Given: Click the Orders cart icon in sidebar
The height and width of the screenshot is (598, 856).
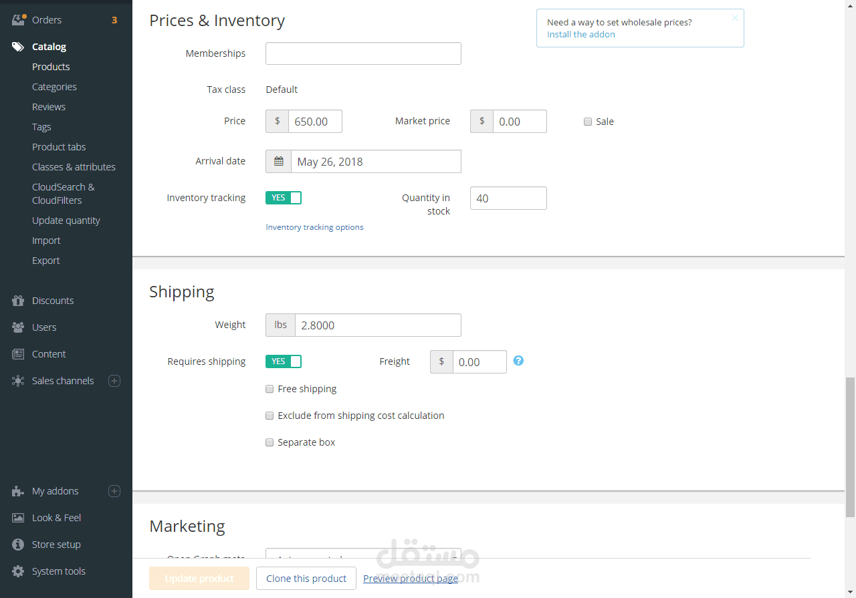Looking at the screenshot, I should click(x=18, y=20).
